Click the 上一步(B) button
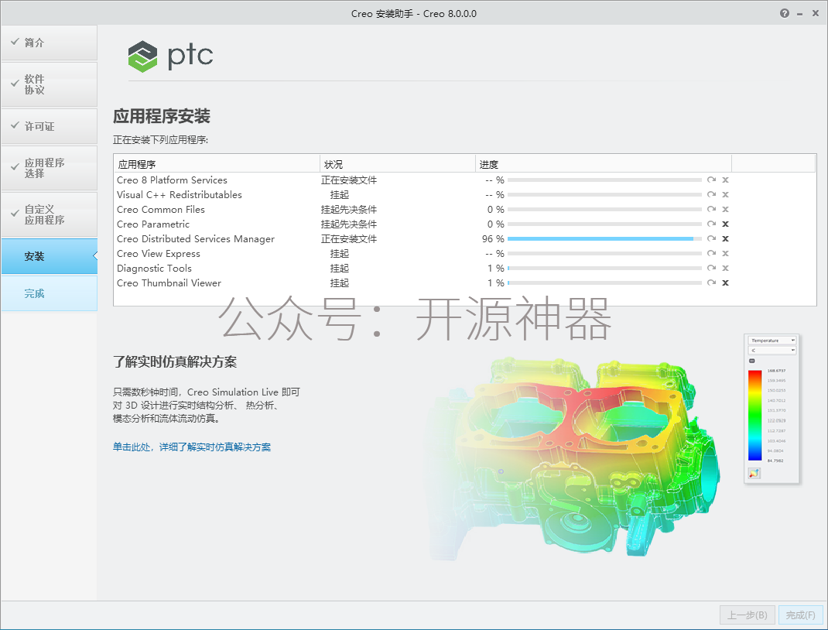This screenshot has height=630, width=828. tap(748, 615)
